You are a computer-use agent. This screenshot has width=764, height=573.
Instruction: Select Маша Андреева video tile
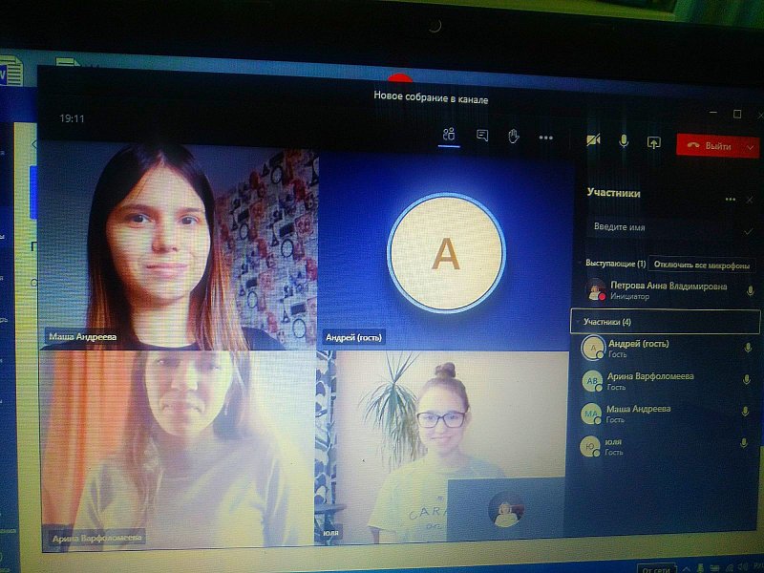179,246
